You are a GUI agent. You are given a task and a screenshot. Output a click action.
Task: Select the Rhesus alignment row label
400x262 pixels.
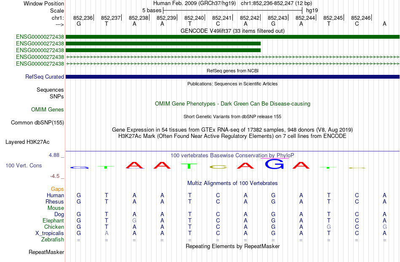(x=55, y=201)
